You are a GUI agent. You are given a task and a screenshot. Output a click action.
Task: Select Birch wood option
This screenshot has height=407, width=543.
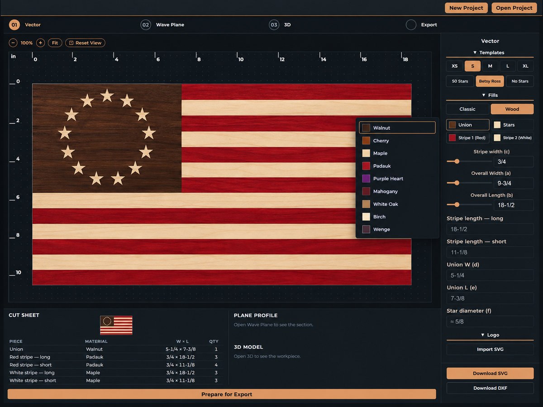click(x=397, y=217)
